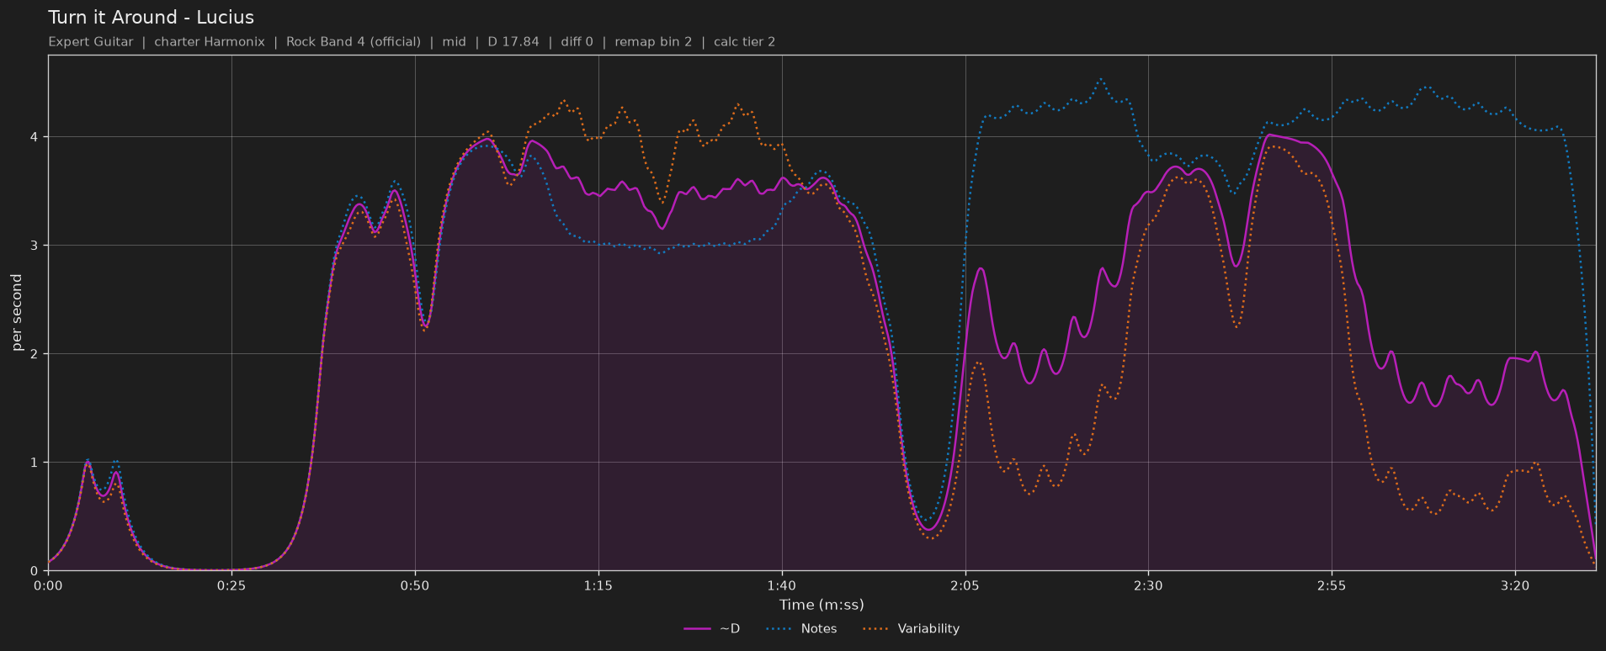Click the chart title 'Turn it Around - Lucius'

pyautogui.click(x=151, y=18)
